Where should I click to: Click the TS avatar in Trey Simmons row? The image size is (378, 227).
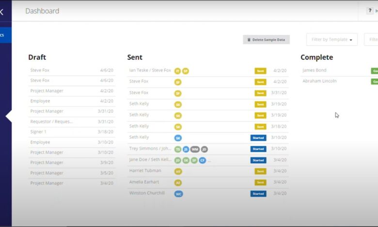coord(178,149)
